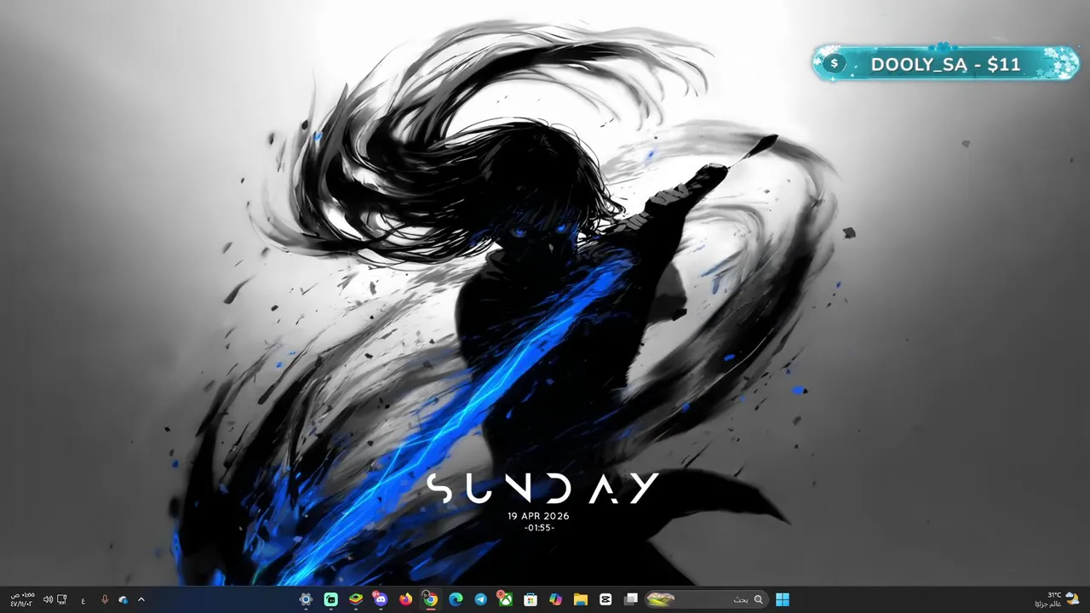Click the -01:55- time widget text

coord(540,528)
